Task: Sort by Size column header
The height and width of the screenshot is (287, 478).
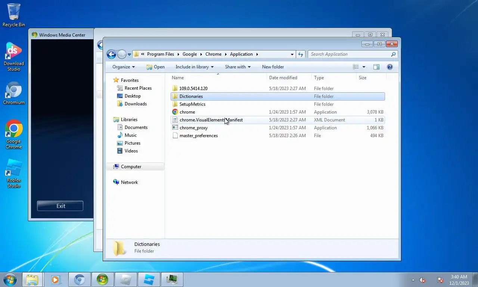Action: [372, 78]
